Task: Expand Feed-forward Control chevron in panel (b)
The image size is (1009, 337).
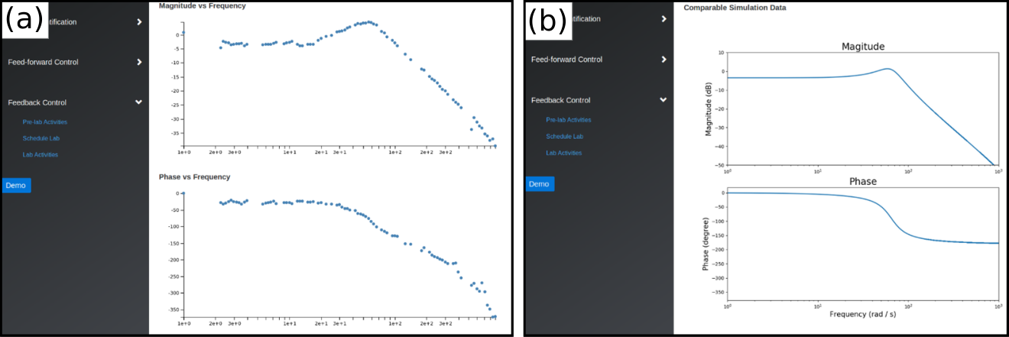Action: [x=663, y=59]
